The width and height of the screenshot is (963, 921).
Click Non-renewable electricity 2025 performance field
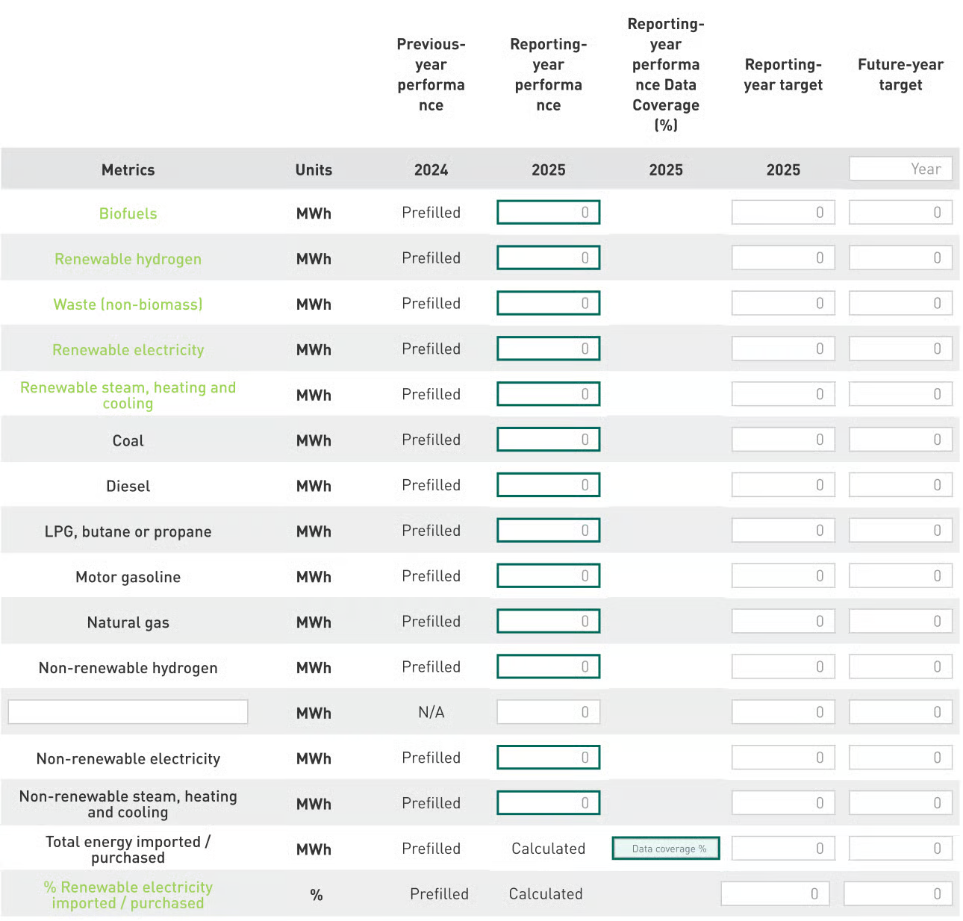click(549, 758)
